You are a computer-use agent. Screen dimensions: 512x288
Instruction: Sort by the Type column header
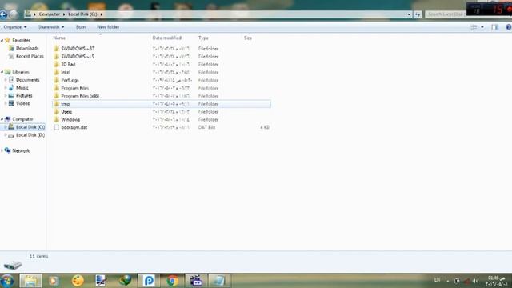(x=203, y=38)
